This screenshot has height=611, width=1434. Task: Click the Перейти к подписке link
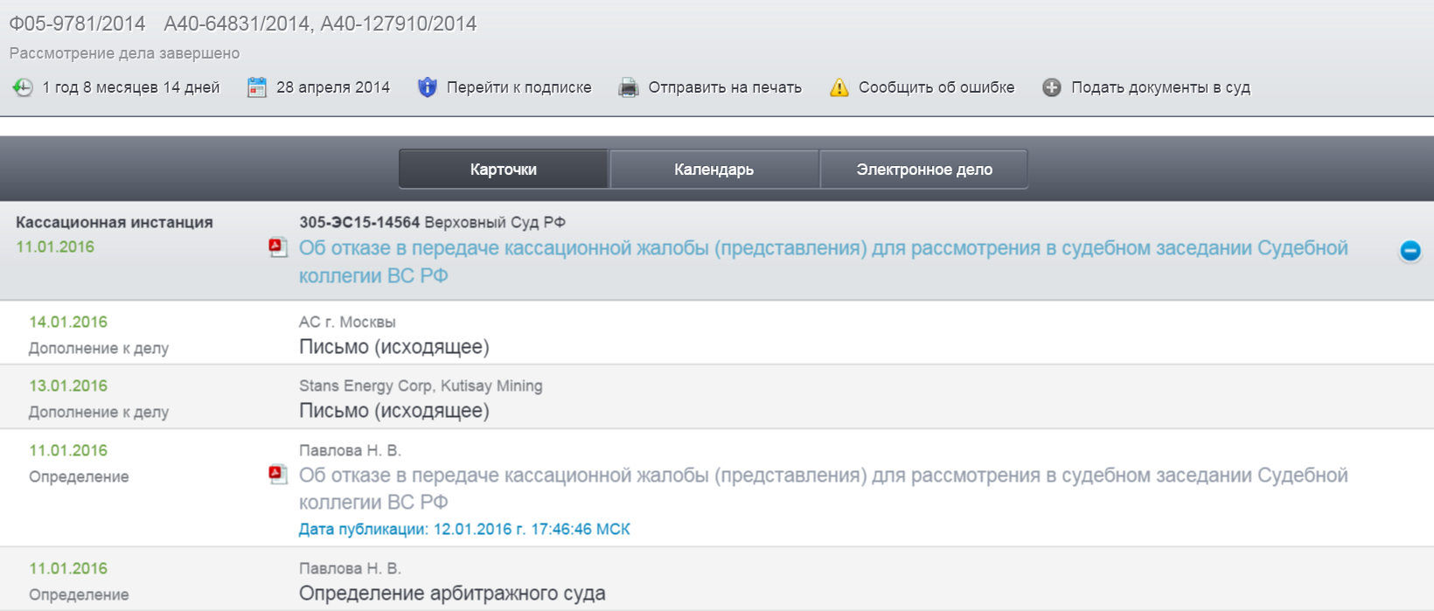519,87
